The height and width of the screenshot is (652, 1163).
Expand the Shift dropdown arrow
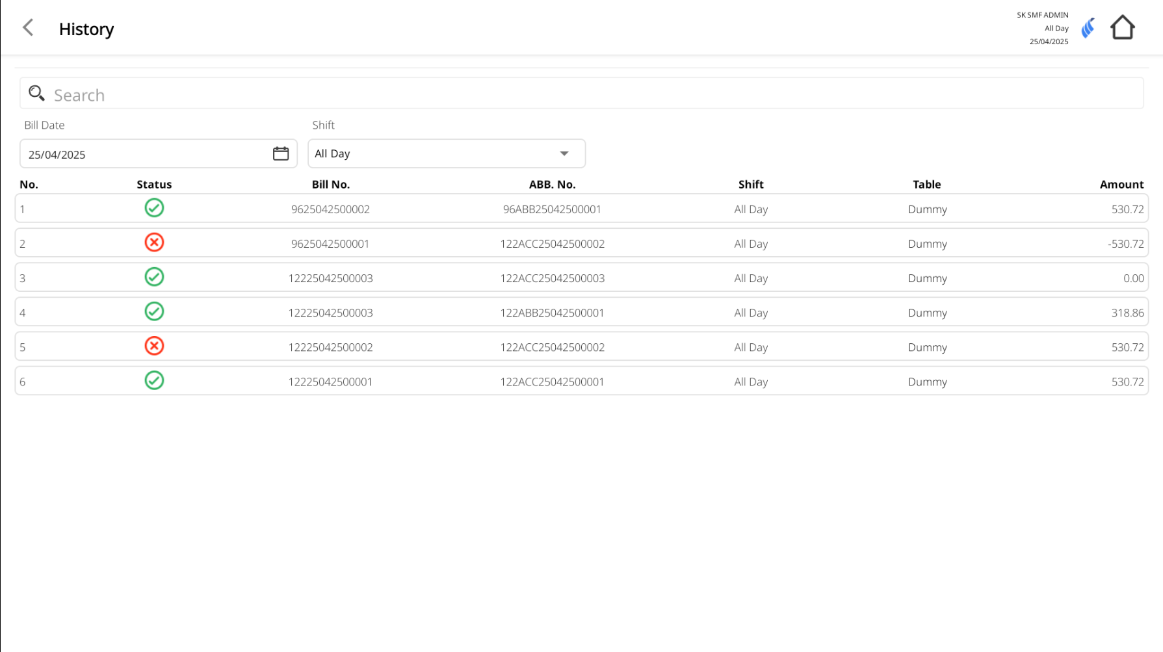564,154
